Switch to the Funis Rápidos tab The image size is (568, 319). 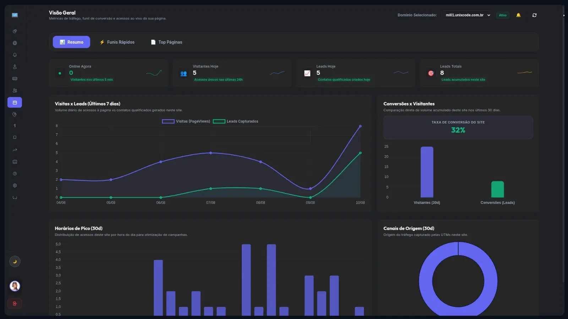[x=117, y=42]
